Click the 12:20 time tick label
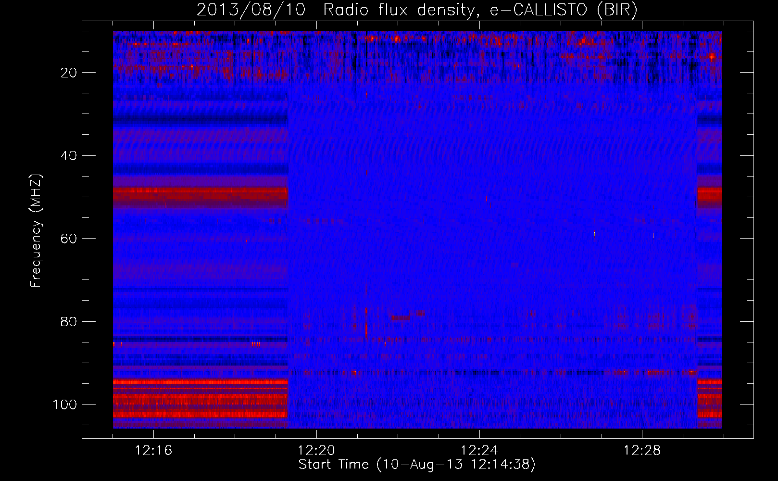Viewport: 778px width, 481px height. tap(316, 451)
